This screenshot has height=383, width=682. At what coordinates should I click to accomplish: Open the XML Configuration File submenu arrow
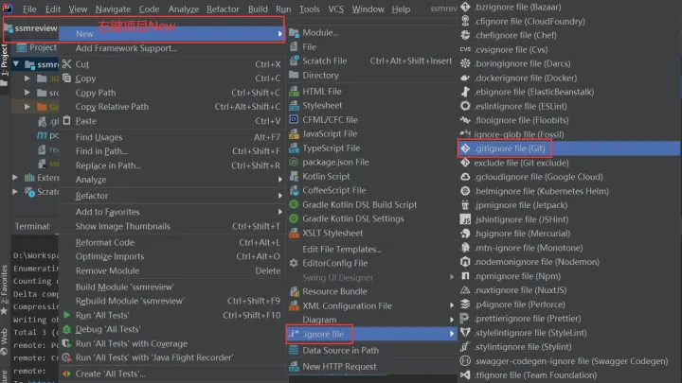click(x=452, y=305)
